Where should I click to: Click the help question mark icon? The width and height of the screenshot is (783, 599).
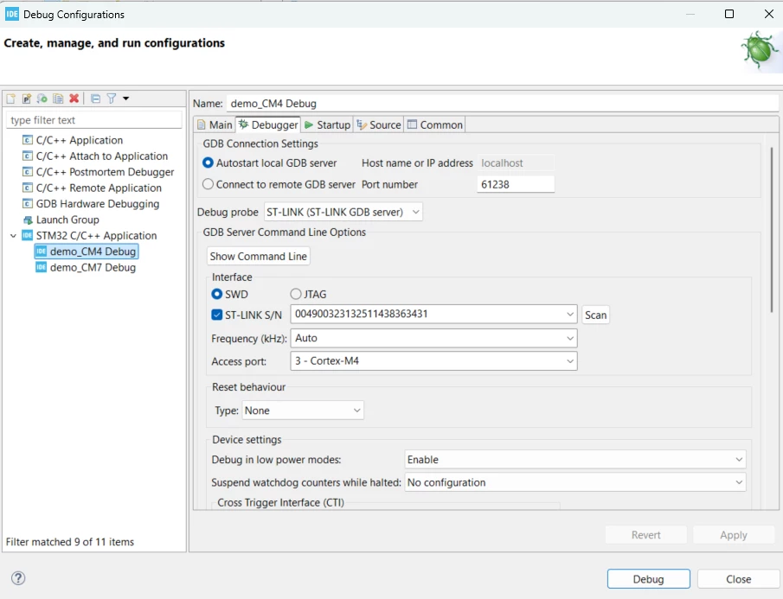pos(18,578)
